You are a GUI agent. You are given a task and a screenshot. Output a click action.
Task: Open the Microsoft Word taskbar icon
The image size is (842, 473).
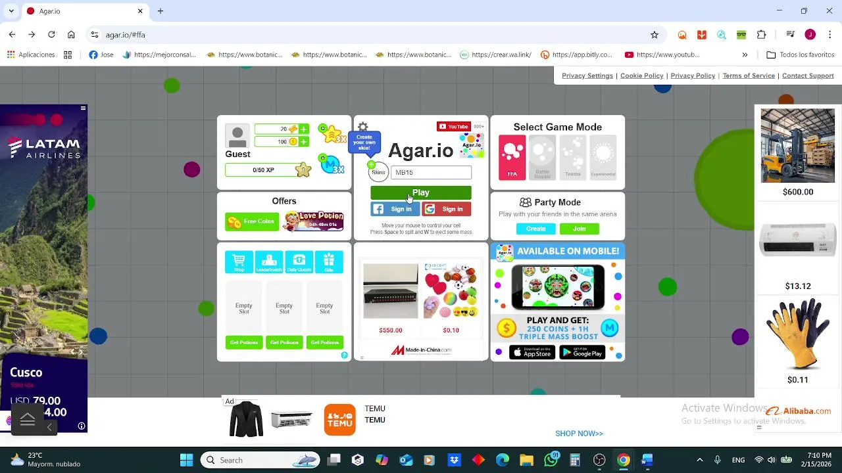coord(647,460)
